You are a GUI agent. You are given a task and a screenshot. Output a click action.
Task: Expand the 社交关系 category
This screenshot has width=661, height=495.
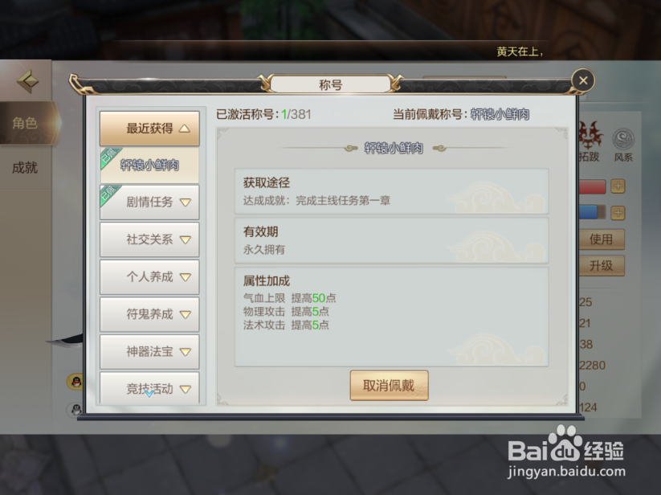(149, 239)
